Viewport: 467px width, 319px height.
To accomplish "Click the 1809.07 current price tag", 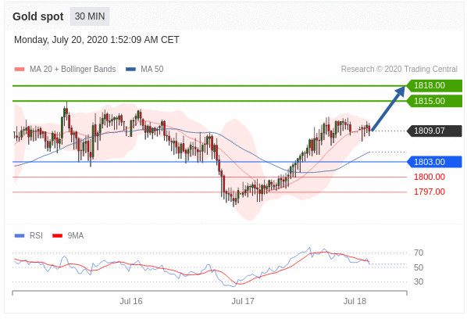I will pos(434,131).
